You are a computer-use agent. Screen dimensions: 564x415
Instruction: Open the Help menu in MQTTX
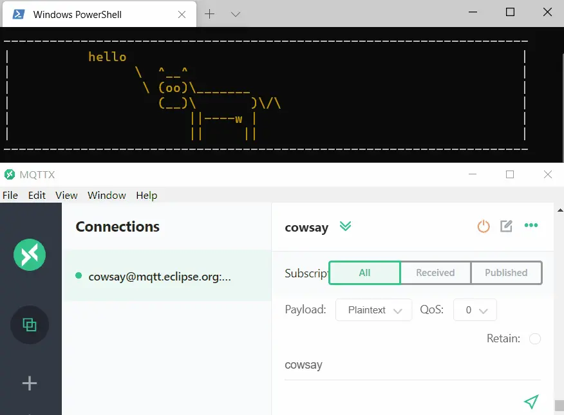(147, 195)
